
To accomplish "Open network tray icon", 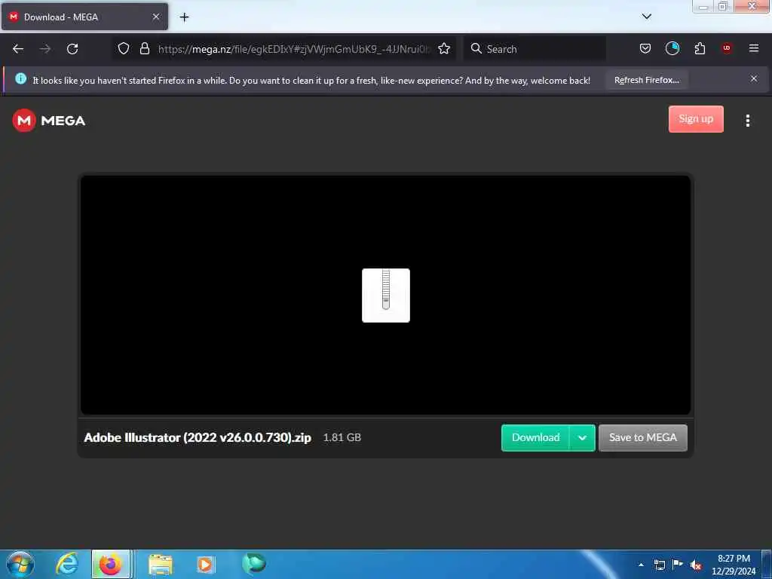I will [x=659, y=565].
